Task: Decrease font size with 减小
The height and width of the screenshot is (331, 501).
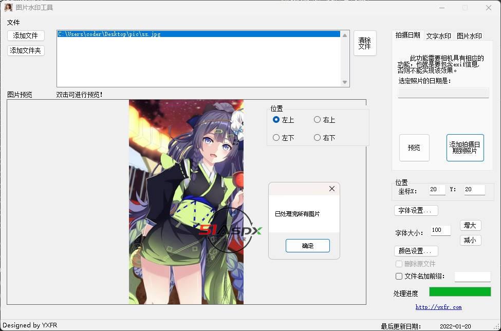Action: click(x=470, y=240)
